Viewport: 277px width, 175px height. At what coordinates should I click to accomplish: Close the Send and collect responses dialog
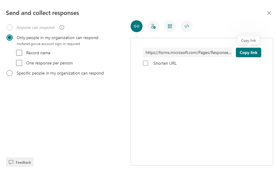coord(269,13)
